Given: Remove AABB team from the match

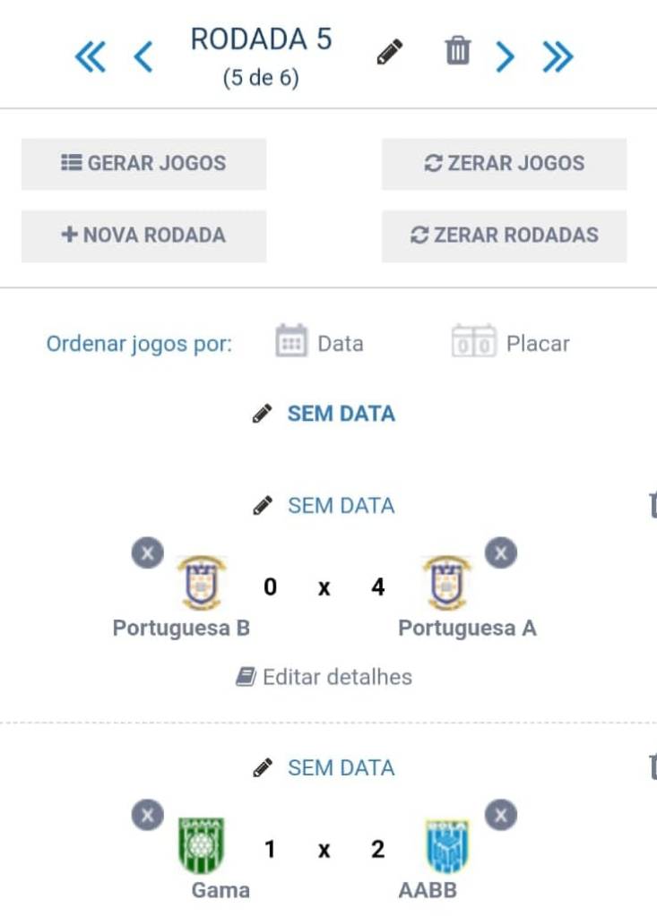Looking at the screenshot, I should pos(501,816).
